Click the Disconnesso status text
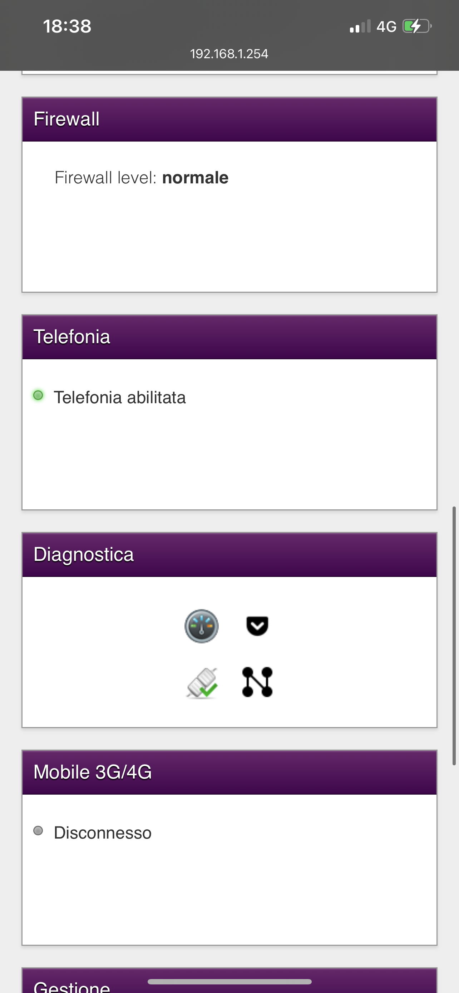 point(103,833)
